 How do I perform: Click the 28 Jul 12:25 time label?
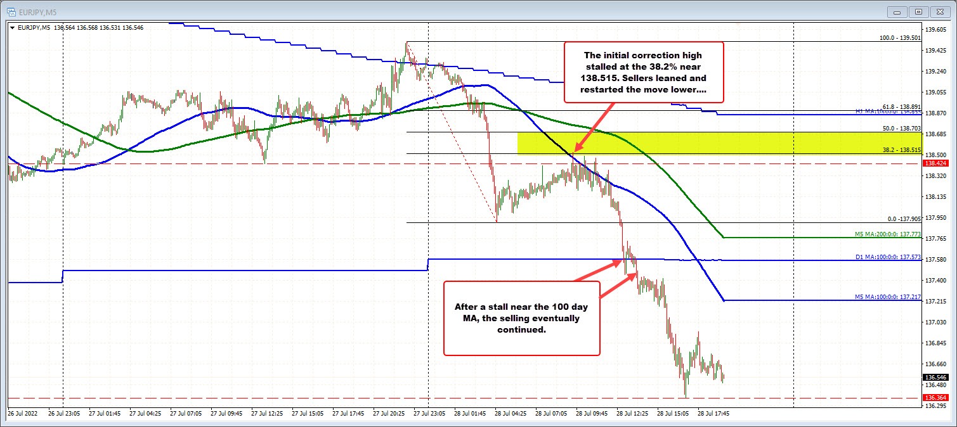coord(634,412)
